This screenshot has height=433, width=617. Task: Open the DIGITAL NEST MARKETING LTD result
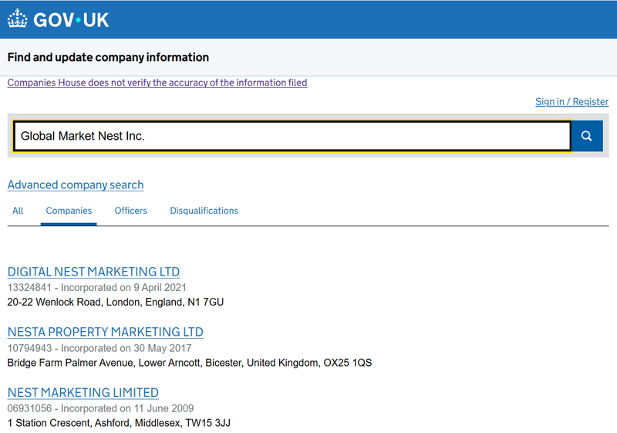pos(93,272)
